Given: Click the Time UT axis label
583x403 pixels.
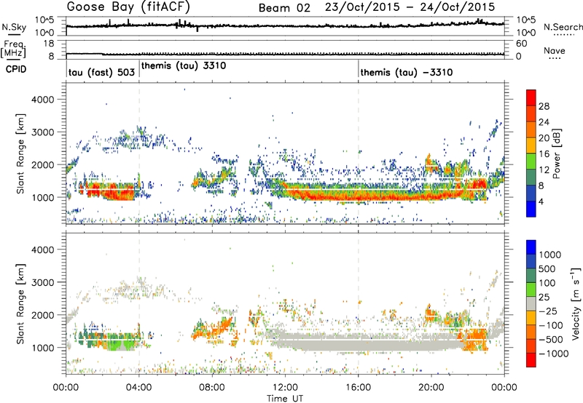Looking at the screenshot, I should point(285,399).
